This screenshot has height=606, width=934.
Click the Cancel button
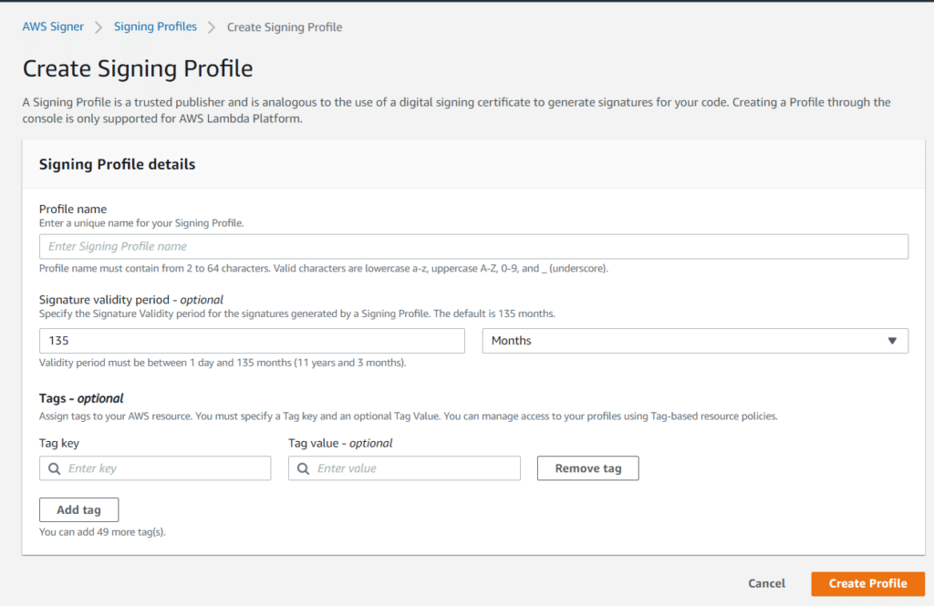(765, 583)
